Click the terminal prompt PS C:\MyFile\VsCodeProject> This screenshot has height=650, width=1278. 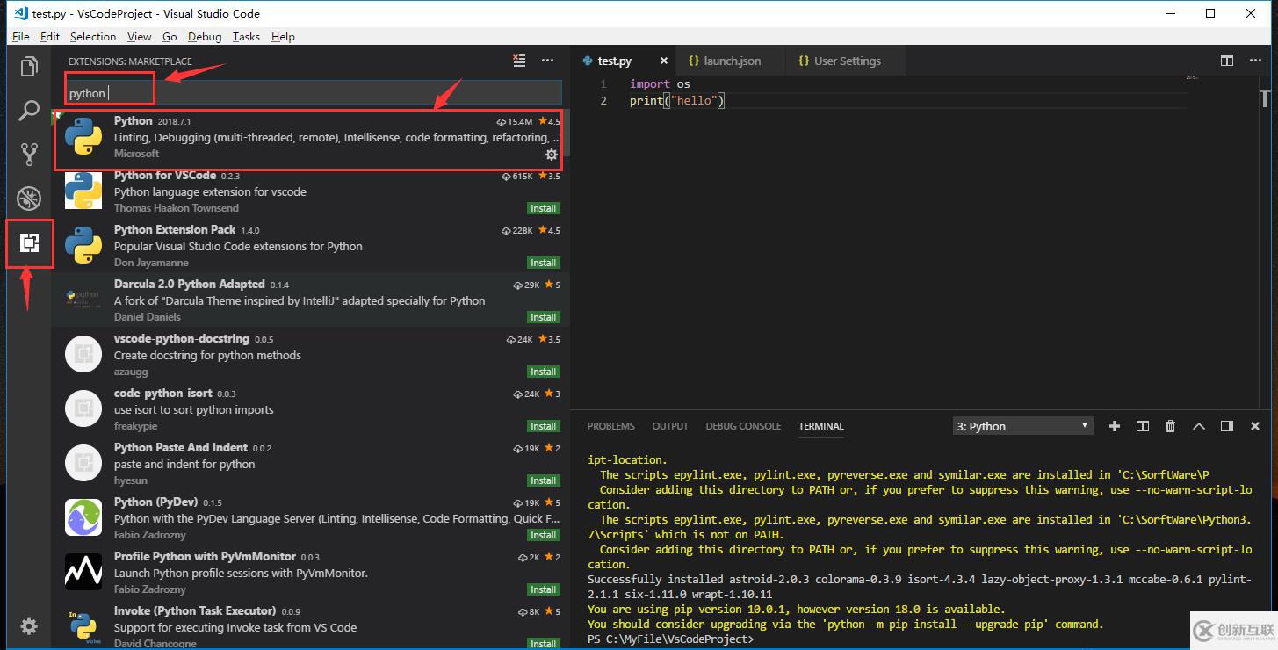[670, 639]
